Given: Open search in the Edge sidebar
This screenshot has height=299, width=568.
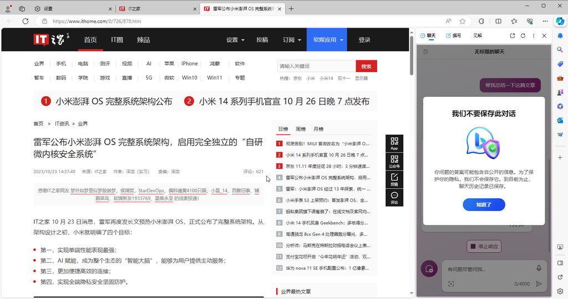Looking at the screenshot, I should pyautogui.click(x=560, y=50).
